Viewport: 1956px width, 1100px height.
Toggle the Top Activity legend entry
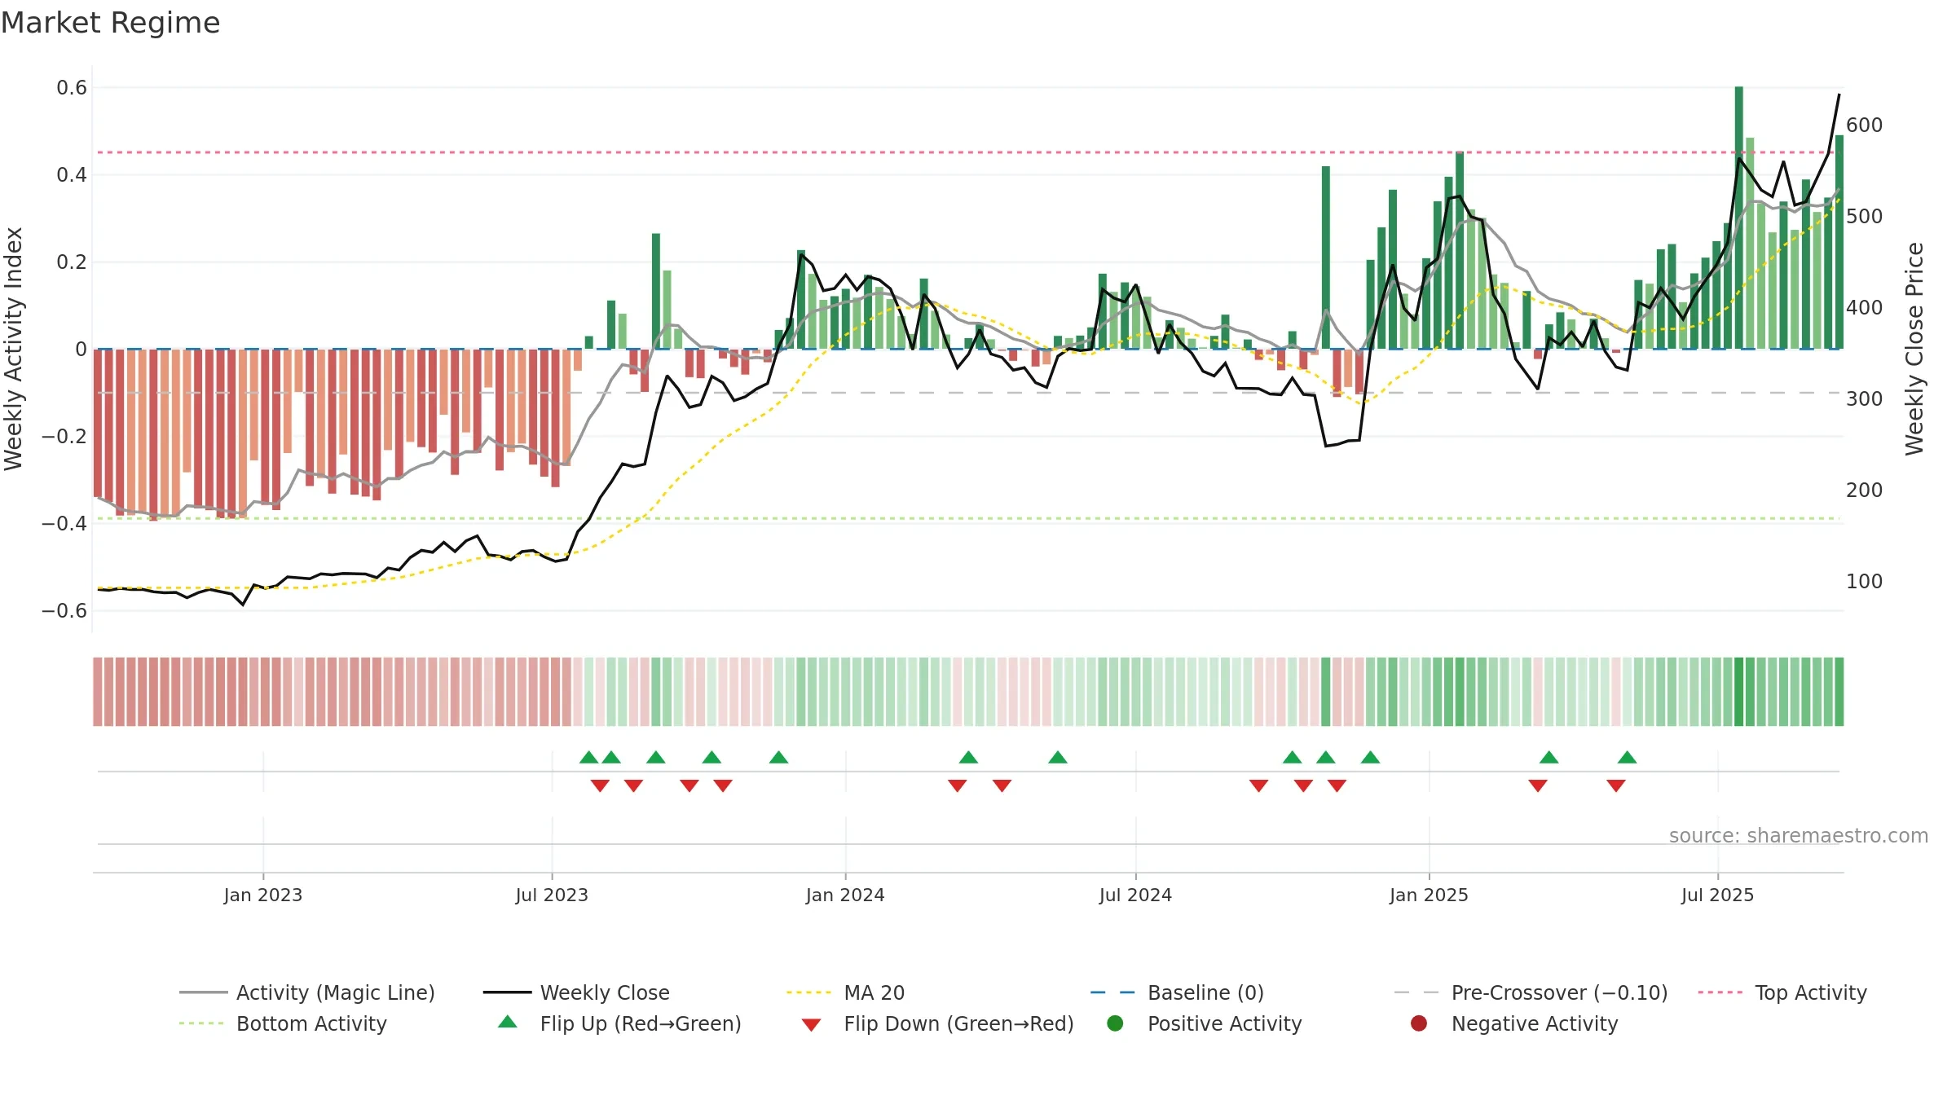click(x=1782, y=992)
